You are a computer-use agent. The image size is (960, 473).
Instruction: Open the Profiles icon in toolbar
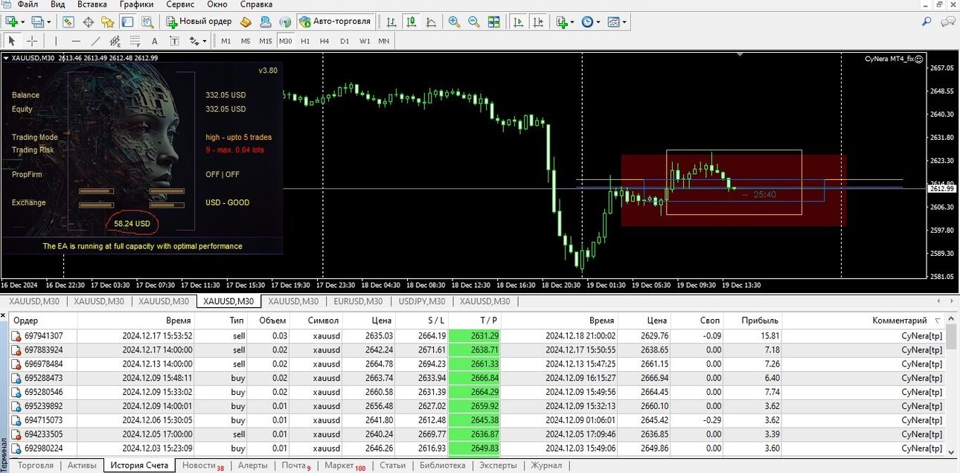[x=36, y=22]
